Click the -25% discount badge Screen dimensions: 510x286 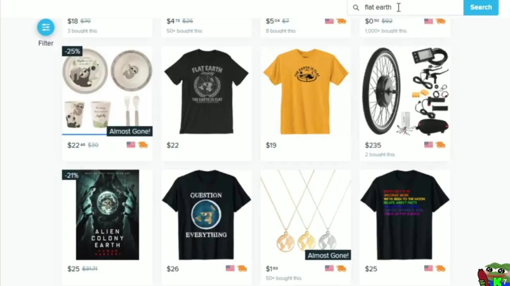[72, 51]
